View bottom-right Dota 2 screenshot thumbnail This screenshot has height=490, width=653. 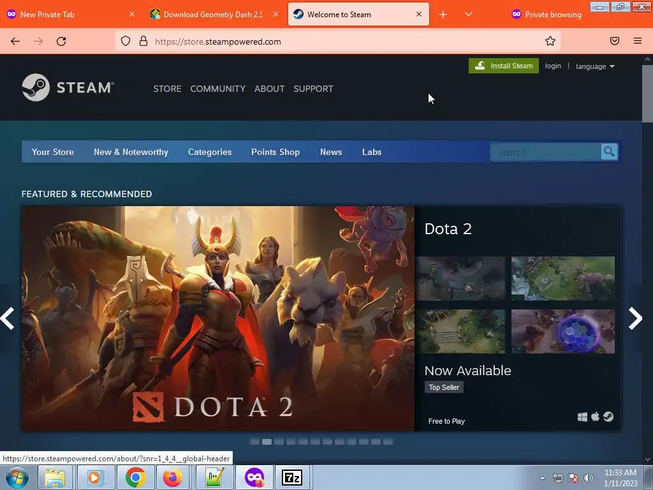(562, 331)
